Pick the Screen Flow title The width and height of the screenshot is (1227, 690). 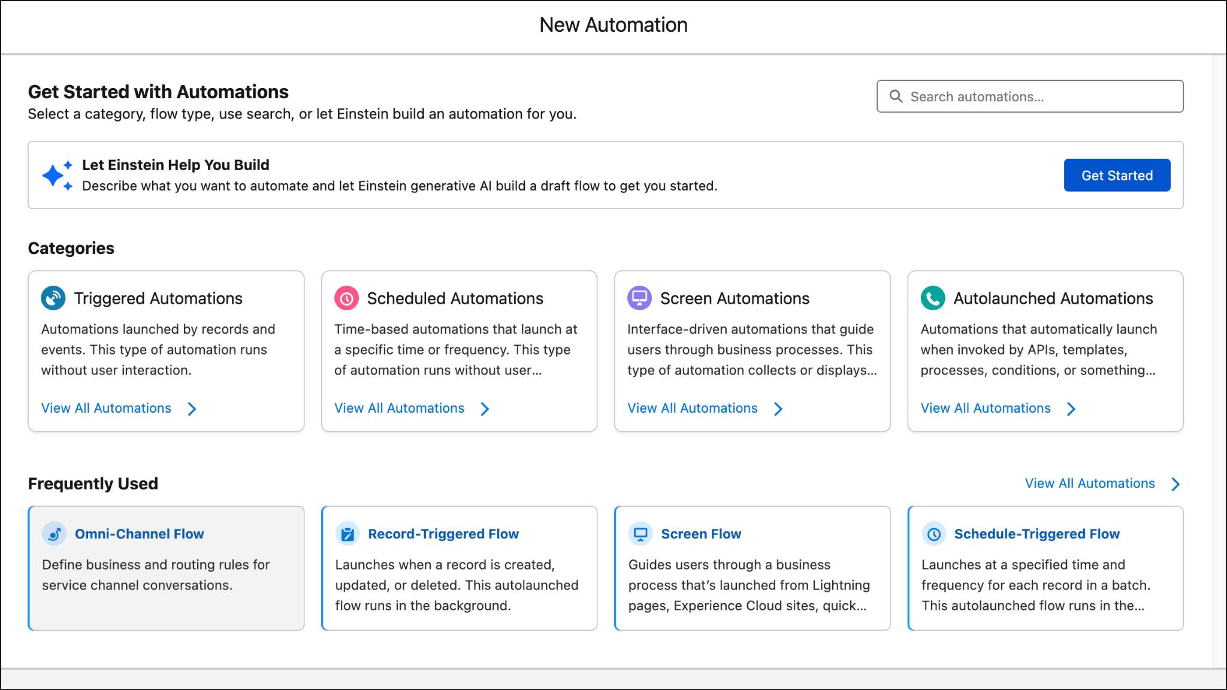pos(701,534)
